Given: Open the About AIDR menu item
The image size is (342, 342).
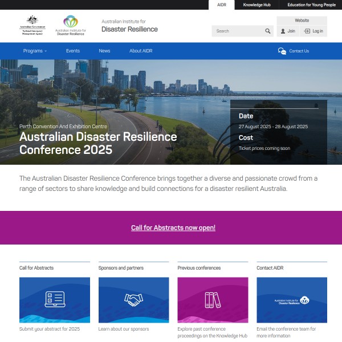Looking at the screenshot, I should point(141,51).
